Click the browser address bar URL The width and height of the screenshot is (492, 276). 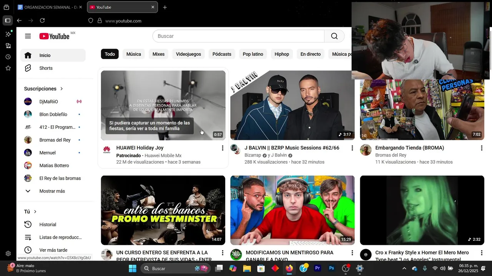[123, 21]
